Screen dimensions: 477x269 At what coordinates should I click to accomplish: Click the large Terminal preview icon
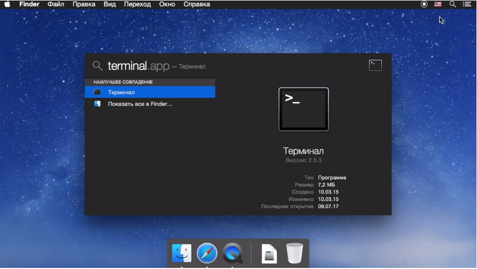click(303, 109)
